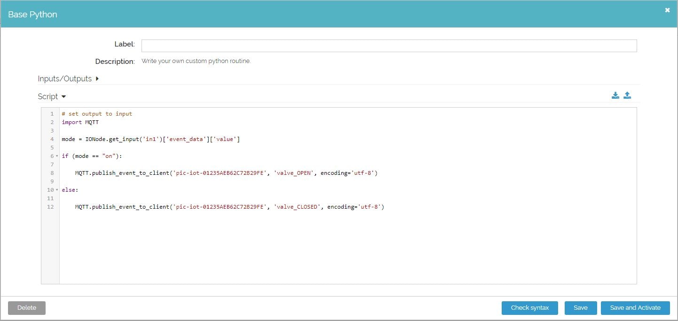678x321 pixels.
Task: Import a script using the upload icon
Action: click(x=627, y=95)
